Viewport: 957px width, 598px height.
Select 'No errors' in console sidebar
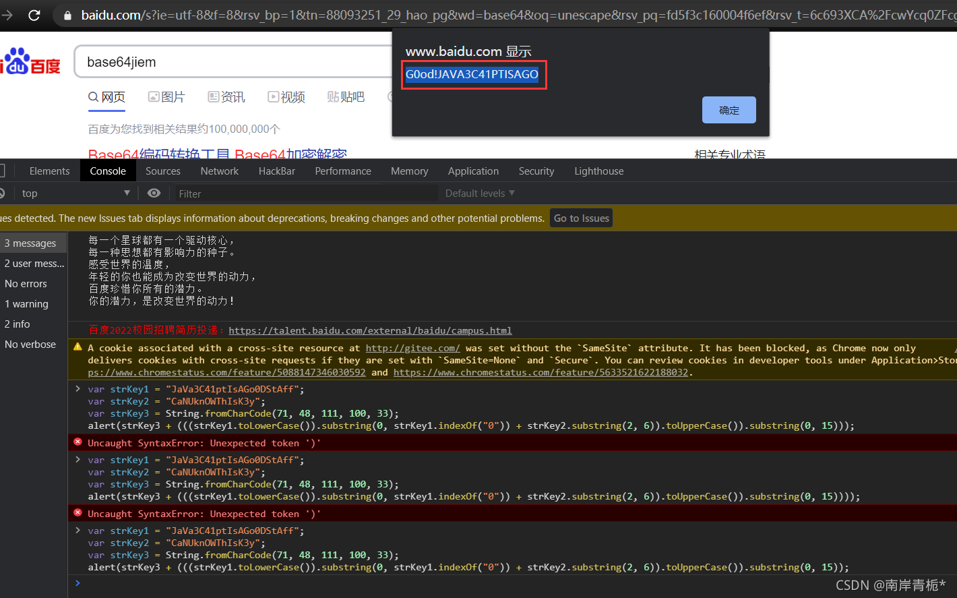[x=34, y=284]
